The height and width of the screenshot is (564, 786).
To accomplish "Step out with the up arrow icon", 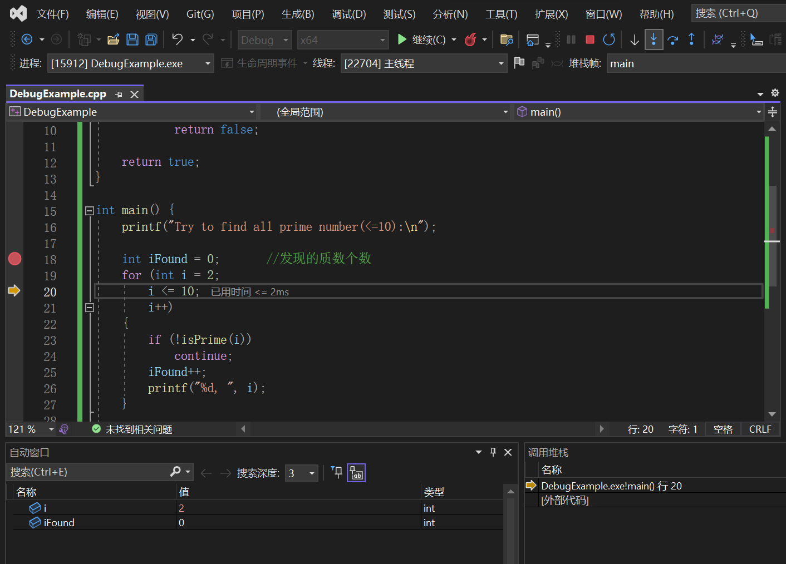I will point(691,39).
